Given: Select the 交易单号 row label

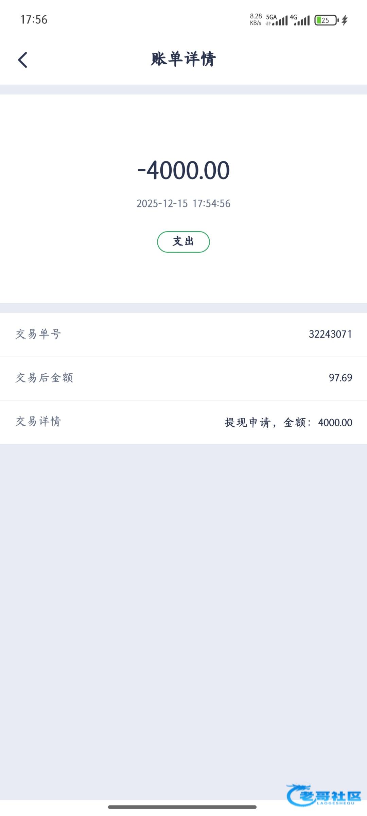Looking at the screenshot, I should point(38,334).
